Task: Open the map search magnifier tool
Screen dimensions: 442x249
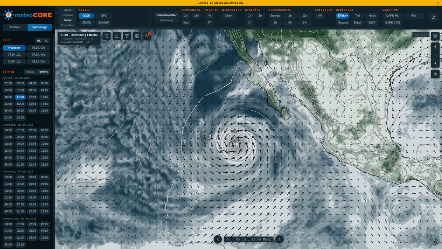Action: point(106,36)
